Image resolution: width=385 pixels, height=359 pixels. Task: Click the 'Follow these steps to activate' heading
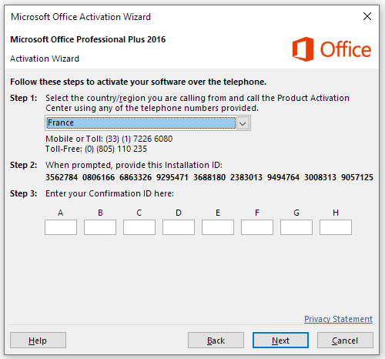[139, 82]
